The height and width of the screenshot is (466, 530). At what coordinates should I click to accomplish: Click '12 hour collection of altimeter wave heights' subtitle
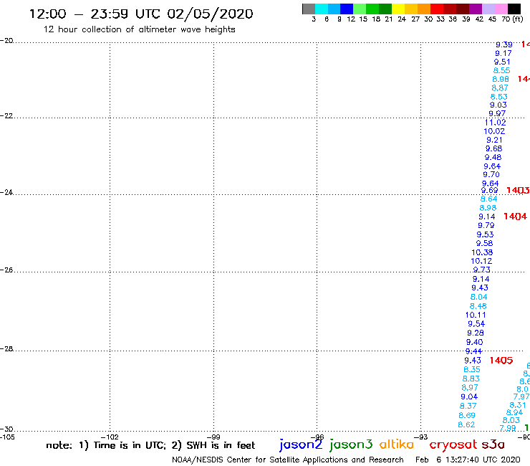coord(139,29)
